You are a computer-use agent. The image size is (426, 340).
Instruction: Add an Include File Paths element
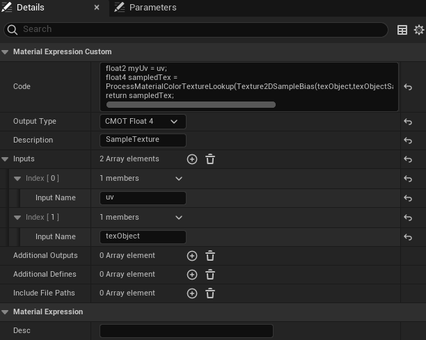click(192, 293)
